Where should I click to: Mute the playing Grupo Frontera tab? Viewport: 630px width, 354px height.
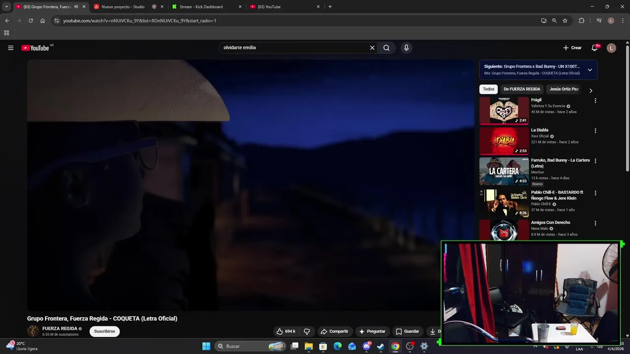pyautogui.click(x=76, y=7)
